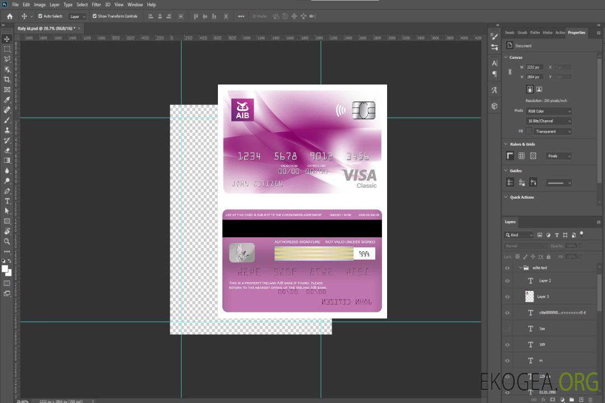
Task: Create a new layer with plus icon
Action: pyautogui.click(x=581, y=400)
